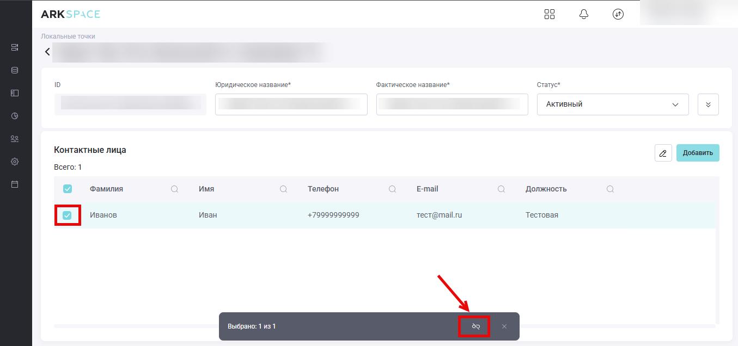Dismiss the selection bar with X

(504, 326)
